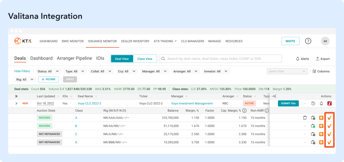Click the orange B icon for class B

point(321,126)
